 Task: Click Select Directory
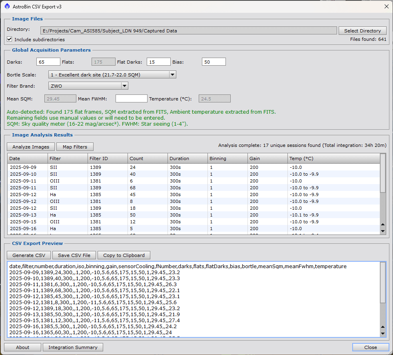coord(362,30)
